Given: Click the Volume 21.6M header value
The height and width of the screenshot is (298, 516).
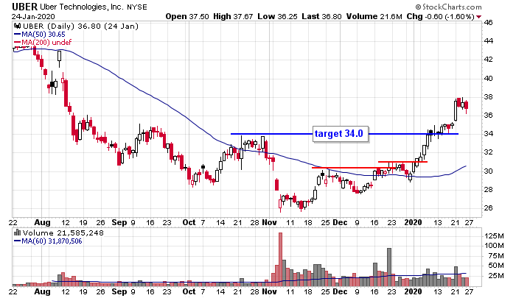Looking at the screenshot, I should coord(374,16).
